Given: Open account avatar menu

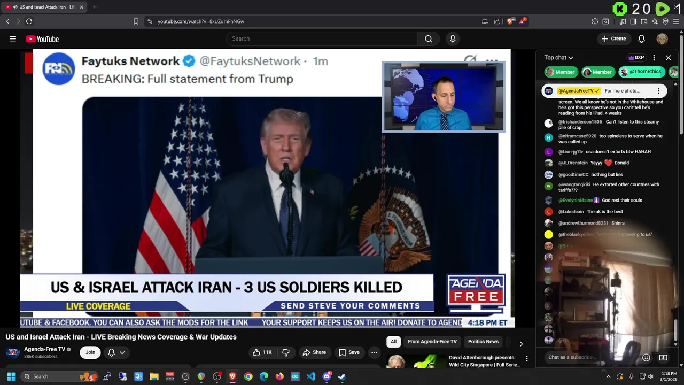Looking at the screenshot, I should tap(662, 38).
